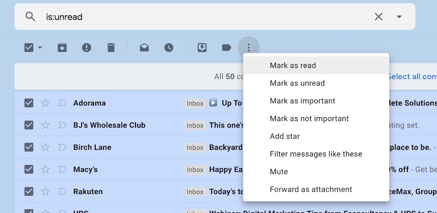This screenshot has width=437, height=213.
Task: Click the Move to icon
Action: click(202, 48)
